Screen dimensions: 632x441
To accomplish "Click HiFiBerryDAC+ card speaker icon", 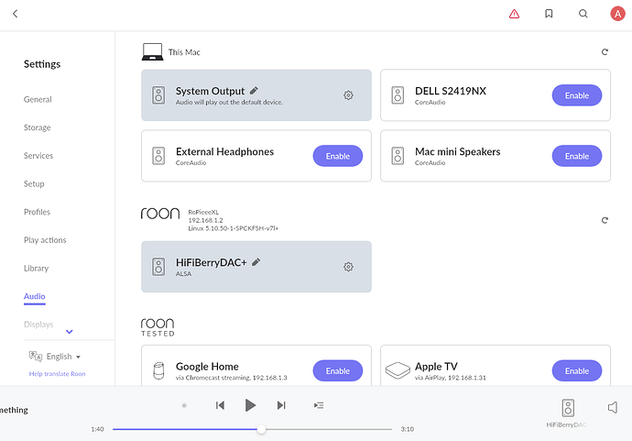I will click(x=158, y=267).
